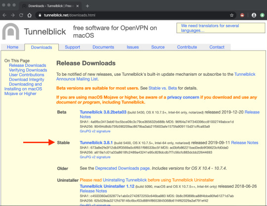Image resolution: width=267 pixels, height=206 pixels.
Task: Open the Support navigation tab
Action: pos(72,47)
